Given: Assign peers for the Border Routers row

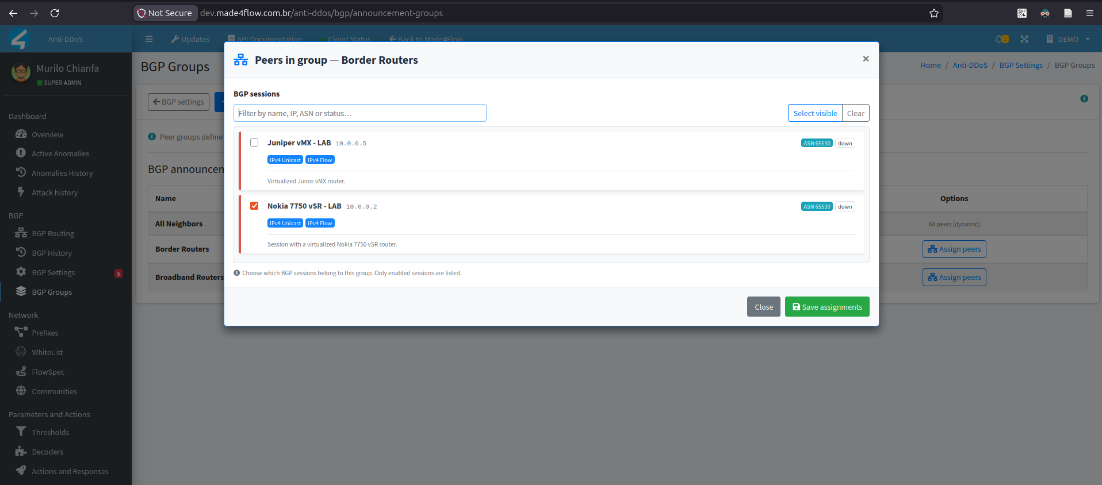Looking at the screenshot, I should pos(954,249).
